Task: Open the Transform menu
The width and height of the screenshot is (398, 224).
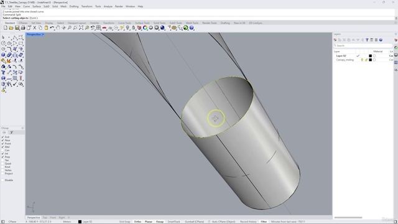Action: (87, 6)
